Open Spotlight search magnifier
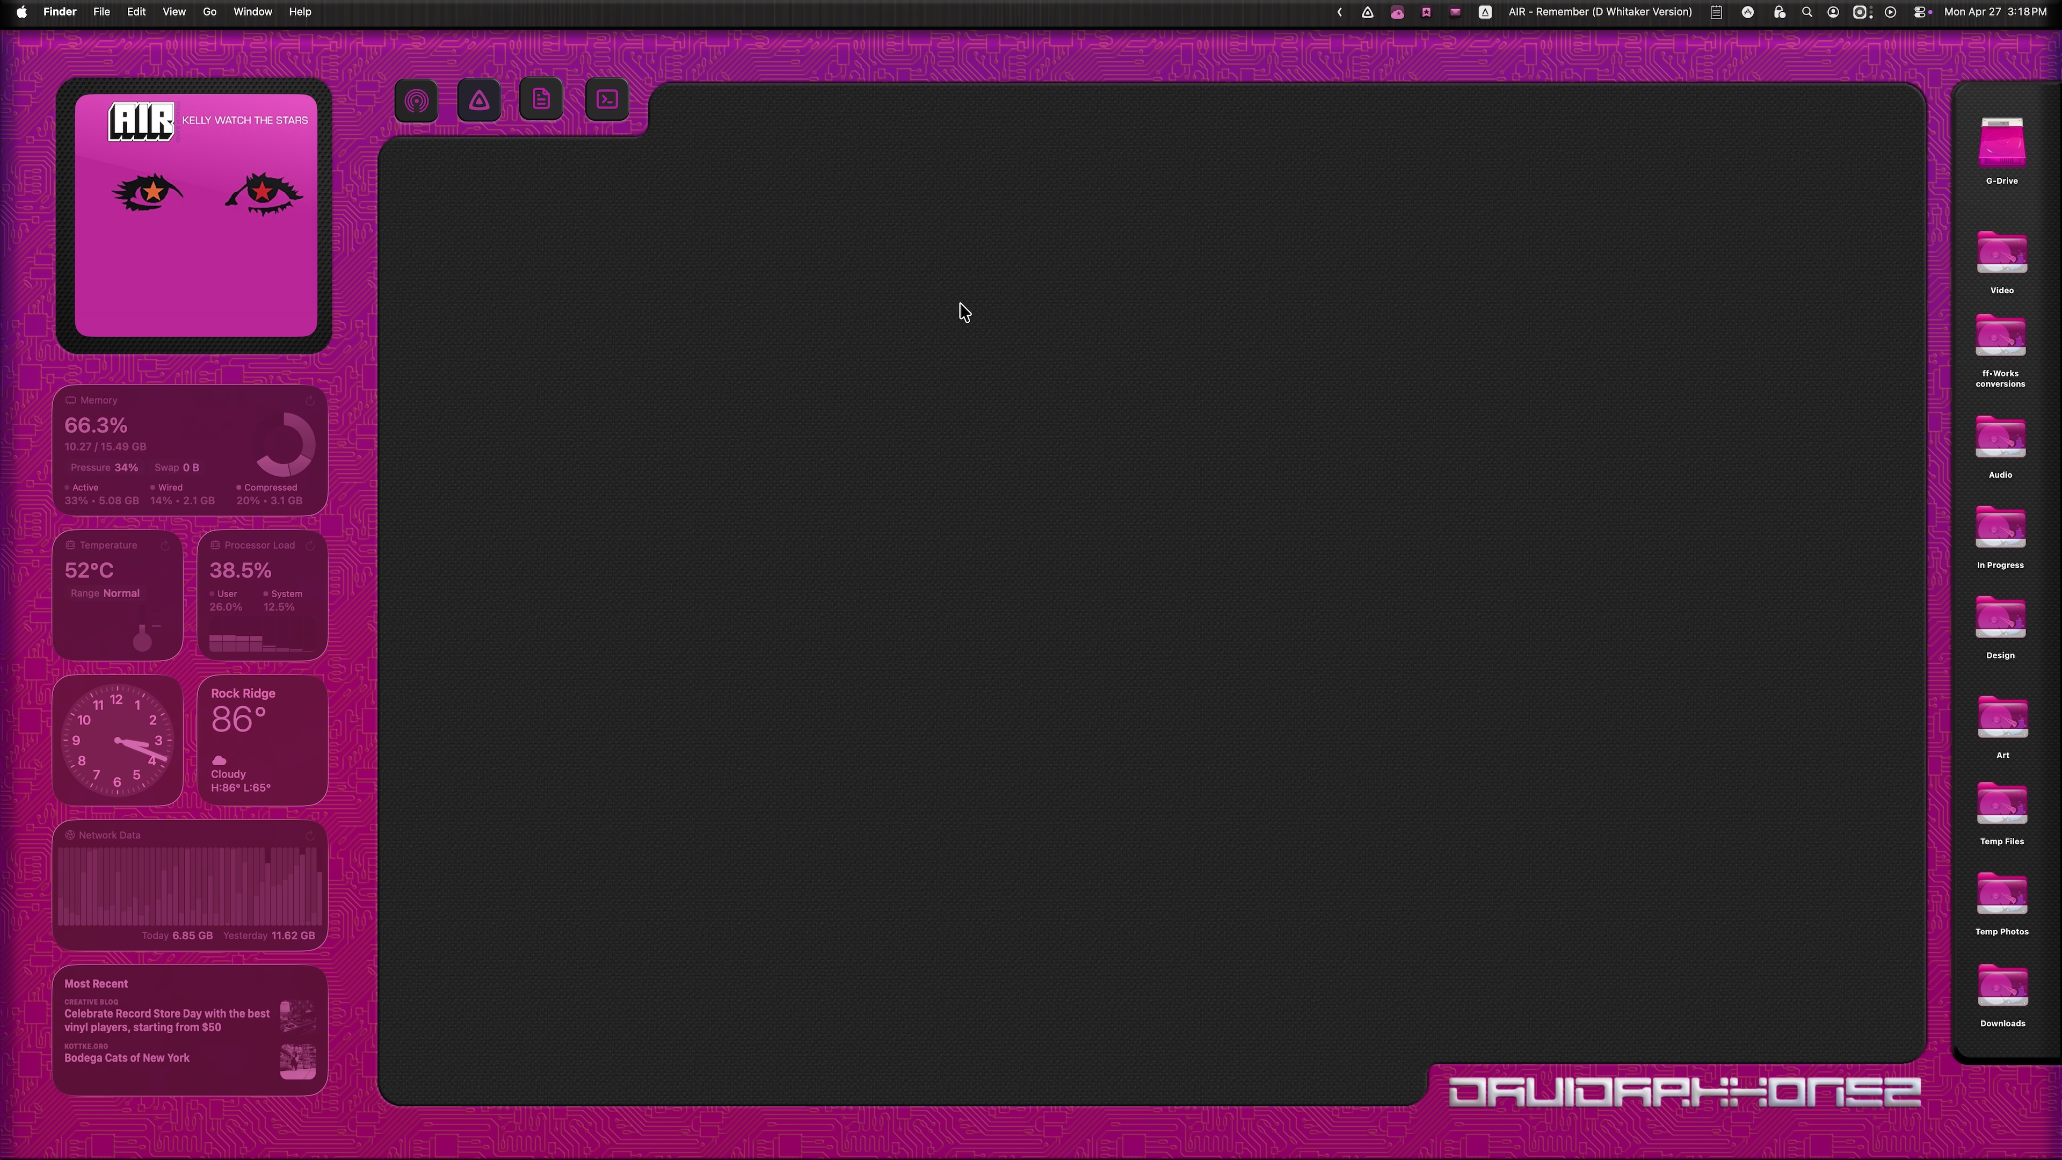The width and height of the screenshot is (2062, 1160). [1806, 12]
